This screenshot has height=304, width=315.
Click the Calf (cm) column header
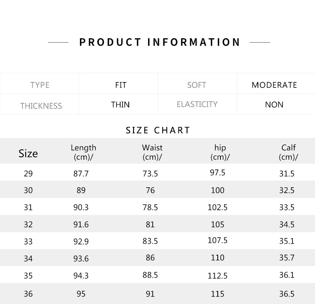288,152
